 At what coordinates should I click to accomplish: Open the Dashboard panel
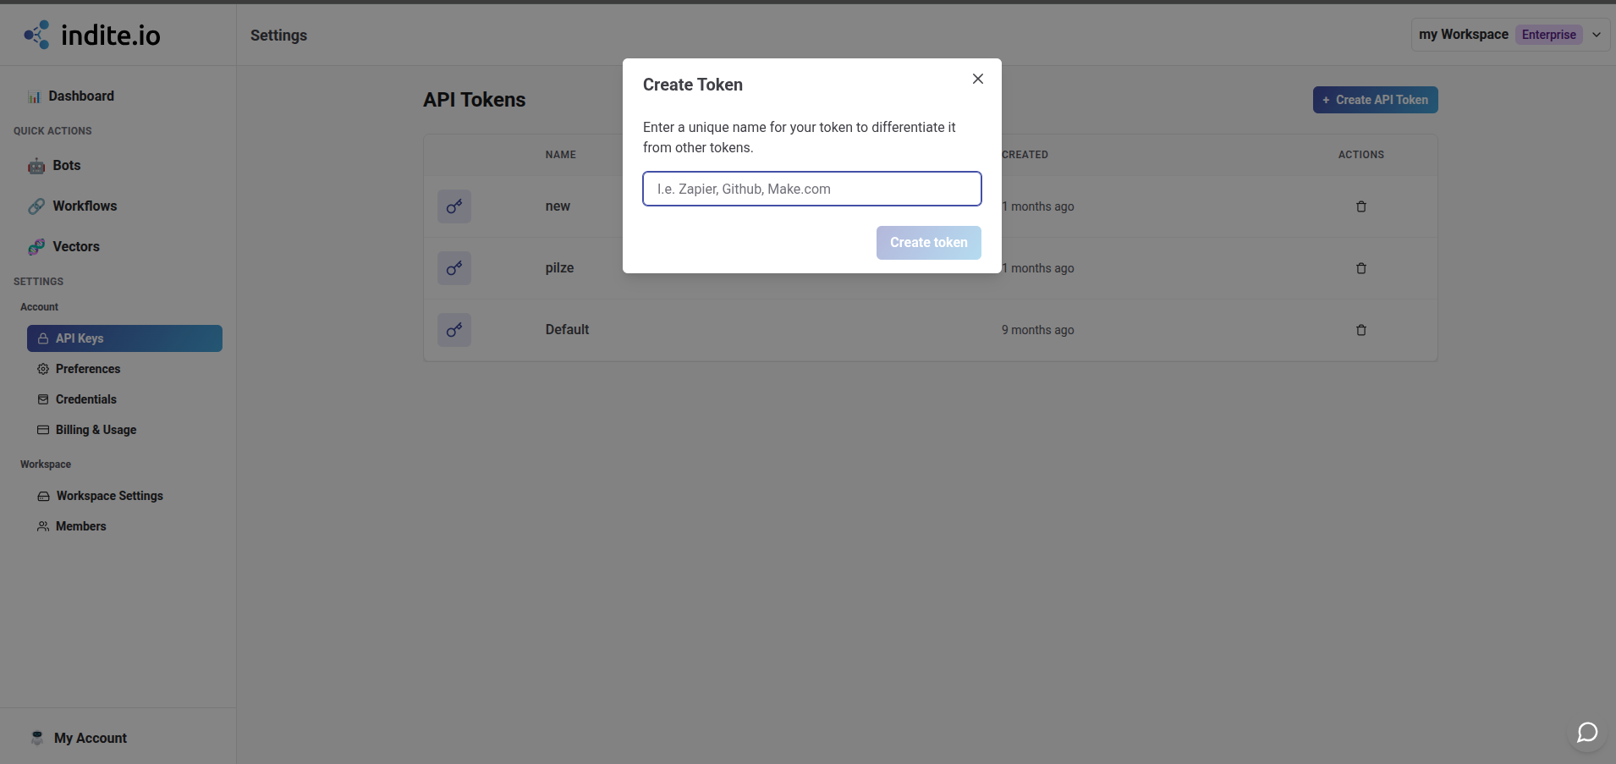pos(80,96)
